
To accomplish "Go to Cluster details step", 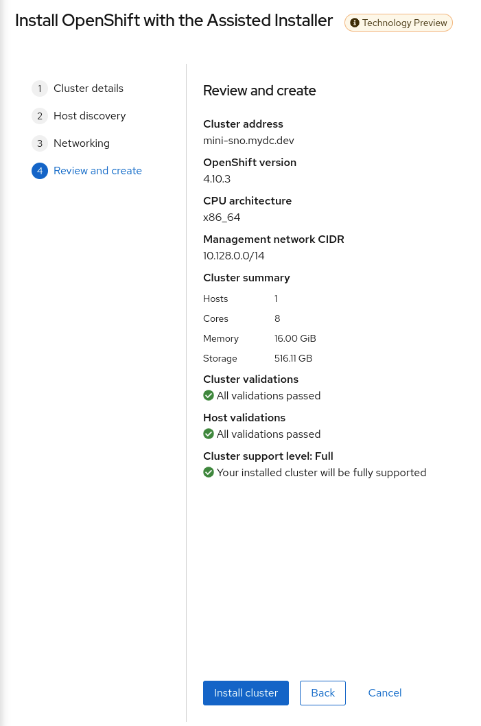I will point(89,89).
